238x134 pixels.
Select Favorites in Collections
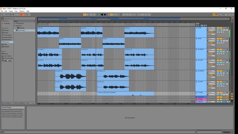7,23
